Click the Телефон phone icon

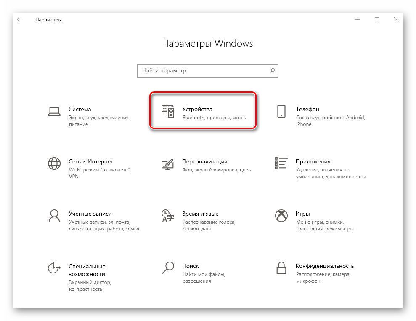click(x=281, y=111)
